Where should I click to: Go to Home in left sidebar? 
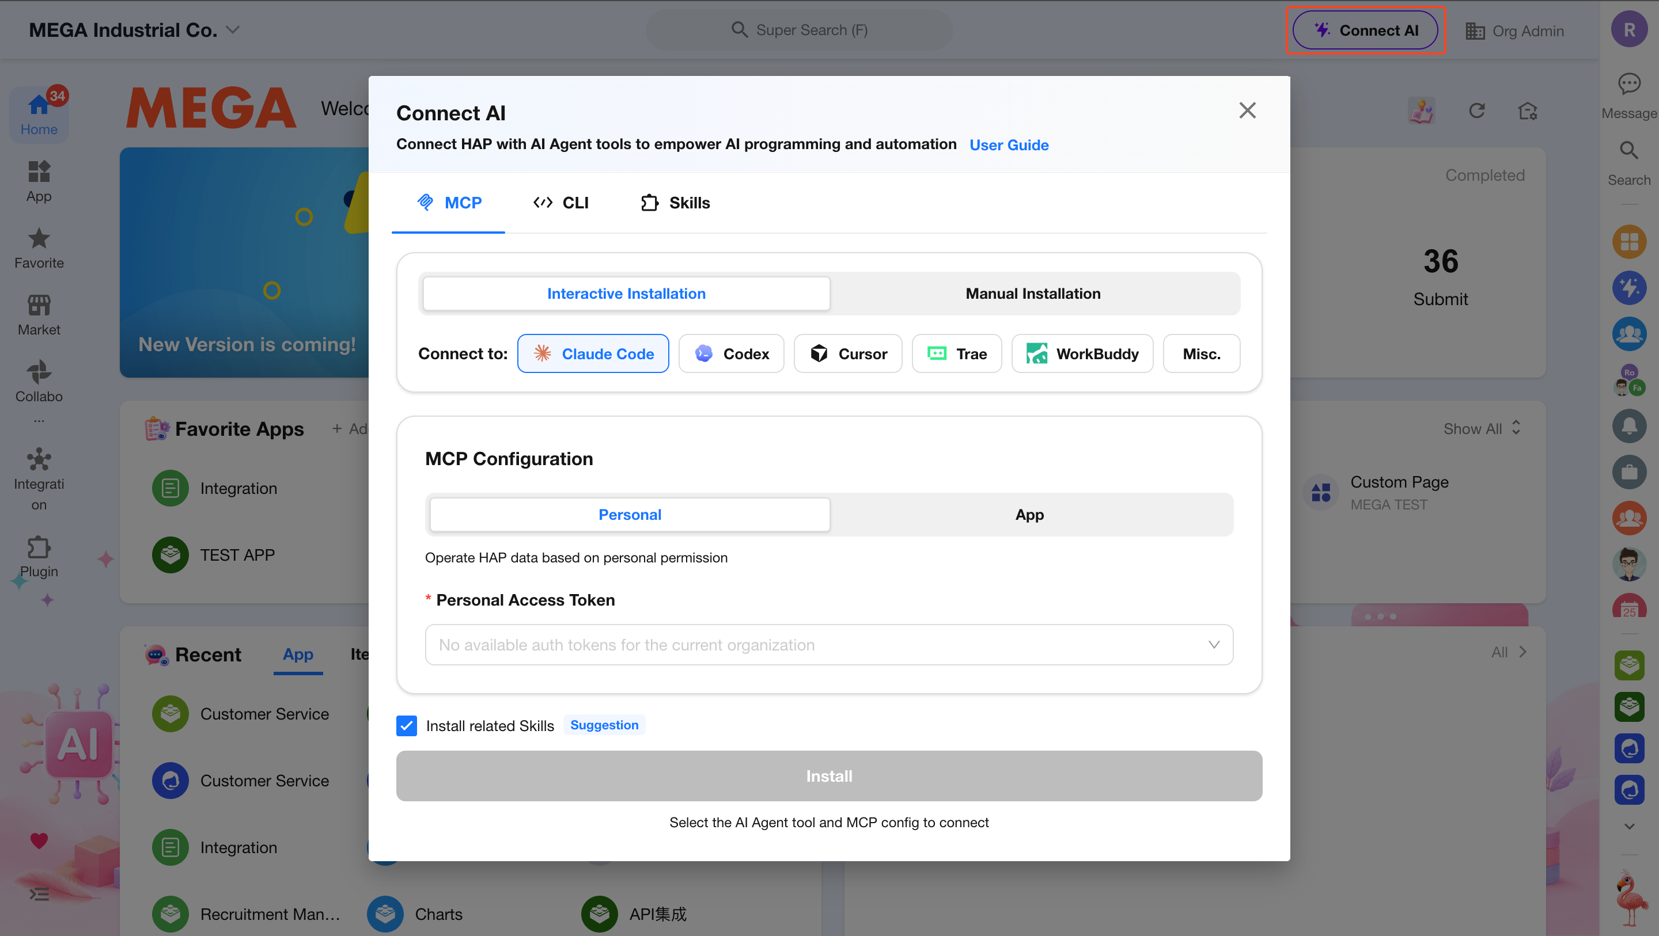tap(39, 115)
